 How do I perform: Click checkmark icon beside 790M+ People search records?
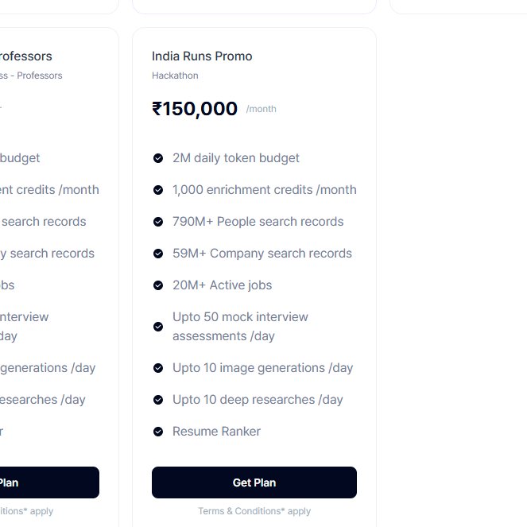[x=158, y=222]
